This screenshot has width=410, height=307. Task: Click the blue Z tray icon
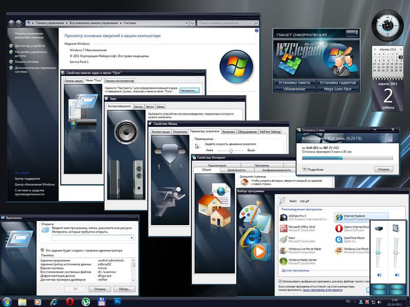(x=361, y=302)
